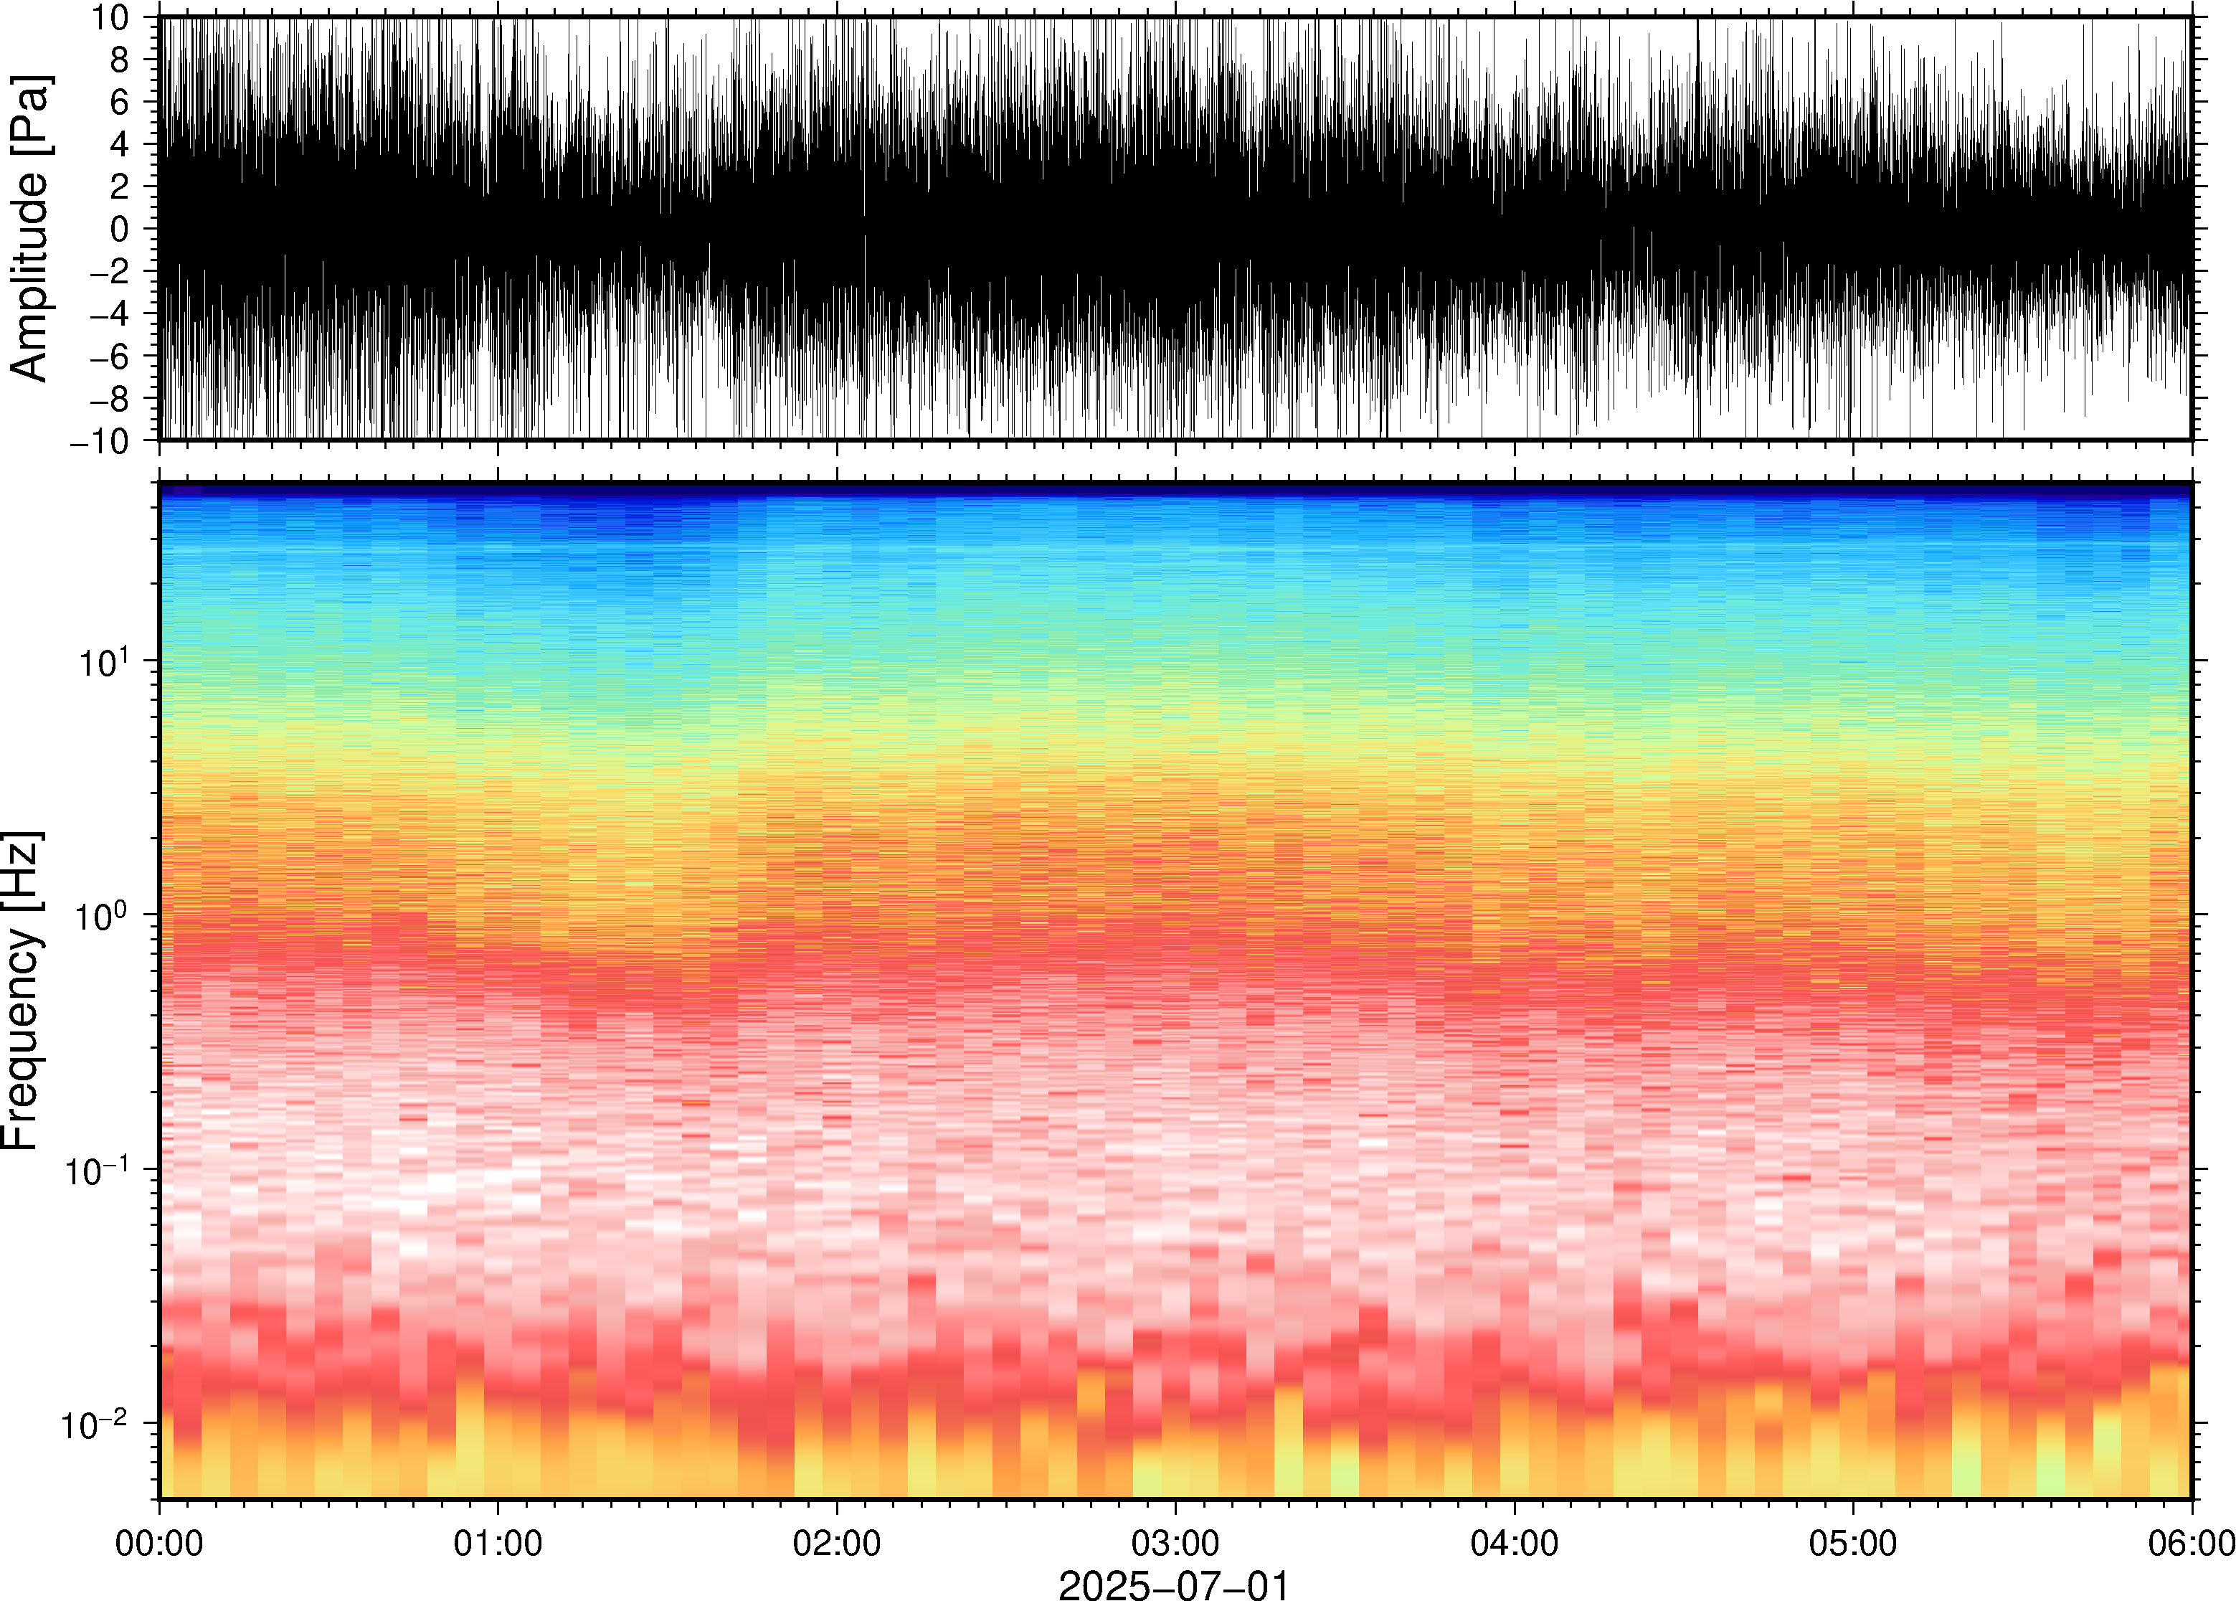Click the spectrogram plot panel
2236x1601 pixels.
coord(1175,991)
